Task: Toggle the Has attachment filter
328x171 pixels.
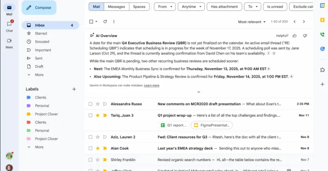Action: coord(224,7)
